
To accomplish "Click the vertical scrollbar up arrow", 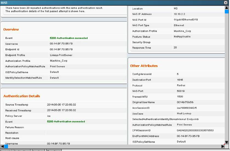I will coord(226,7).
